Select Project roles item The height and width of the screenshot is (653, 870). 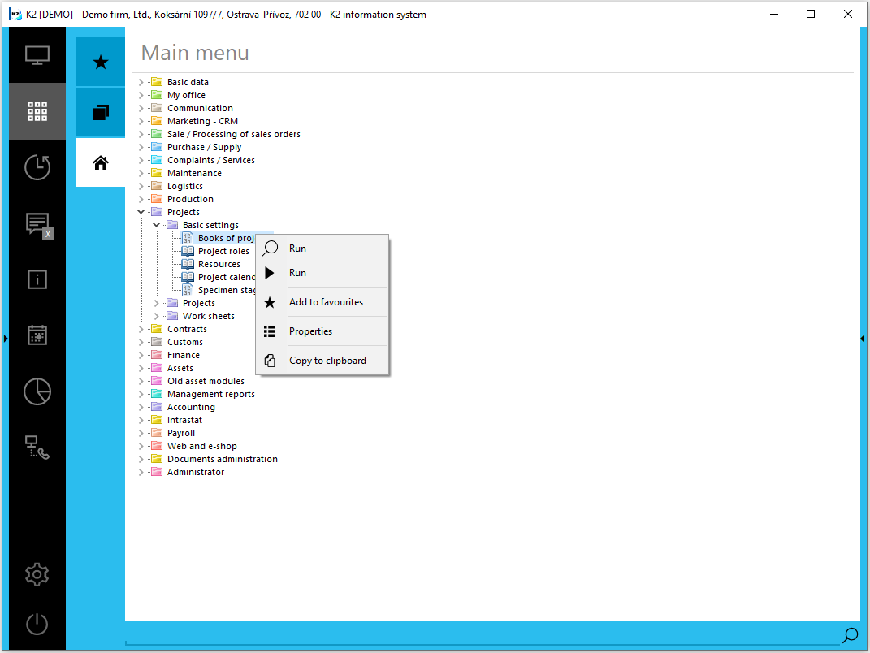(x=223, y=251)
